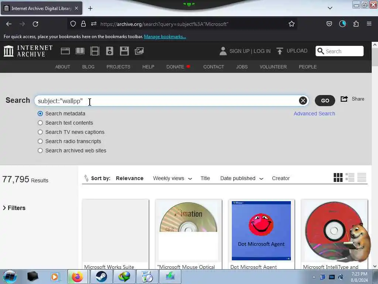Click the Share icon
The height and width of the screenshot is (284, 378).
[344, 99]
